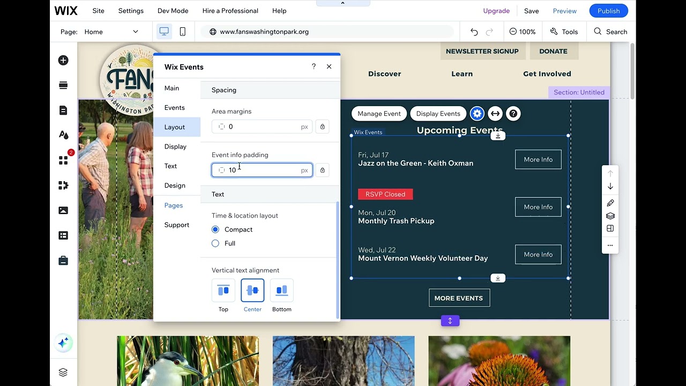Click Save in top bar
This screenshot has width=686, height=386.
[532, 11]
